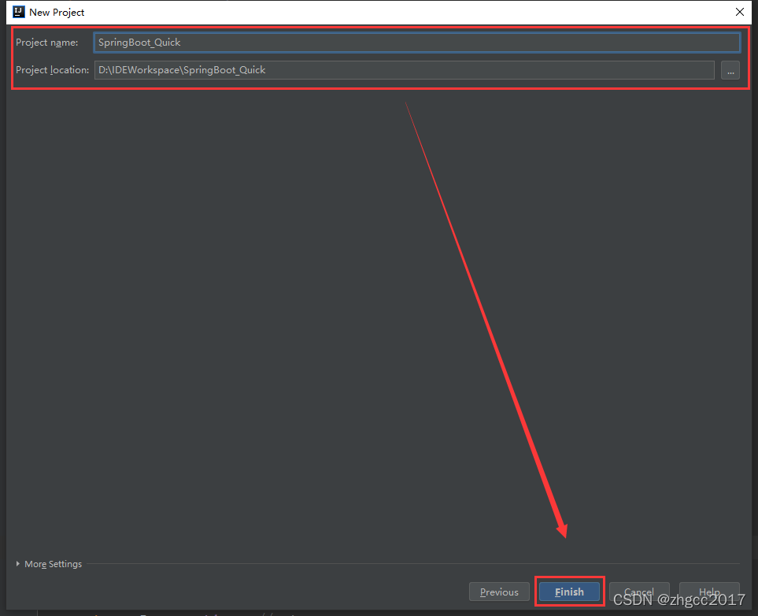
Task: Expand the More Settings section
Action: point(48,564)
